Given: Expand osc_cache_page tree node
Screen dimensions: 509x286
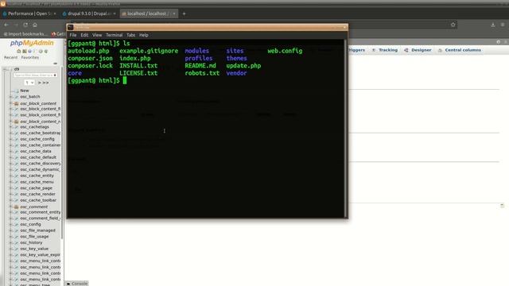Looking at the screenshot, I should pyautogui.click(x=11, y=187).
